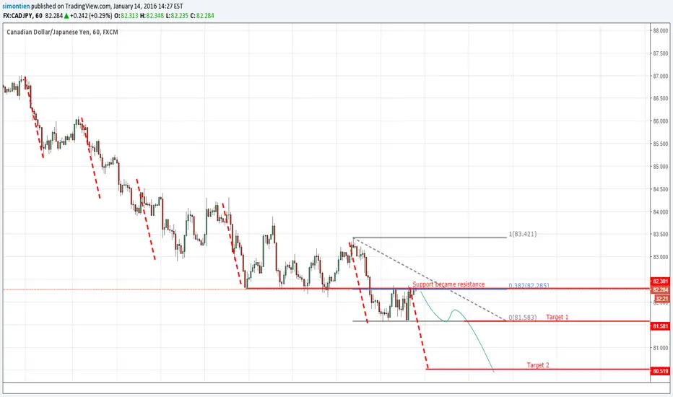Click the simontien author link
The image size is (673, 397).
16,6
